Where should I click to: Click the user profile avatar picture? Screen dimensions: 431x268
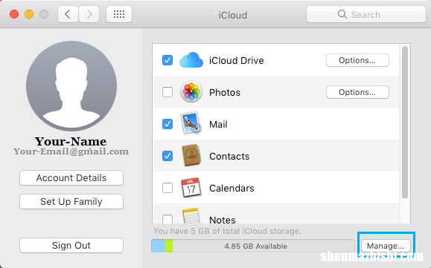tap(71, 86)
